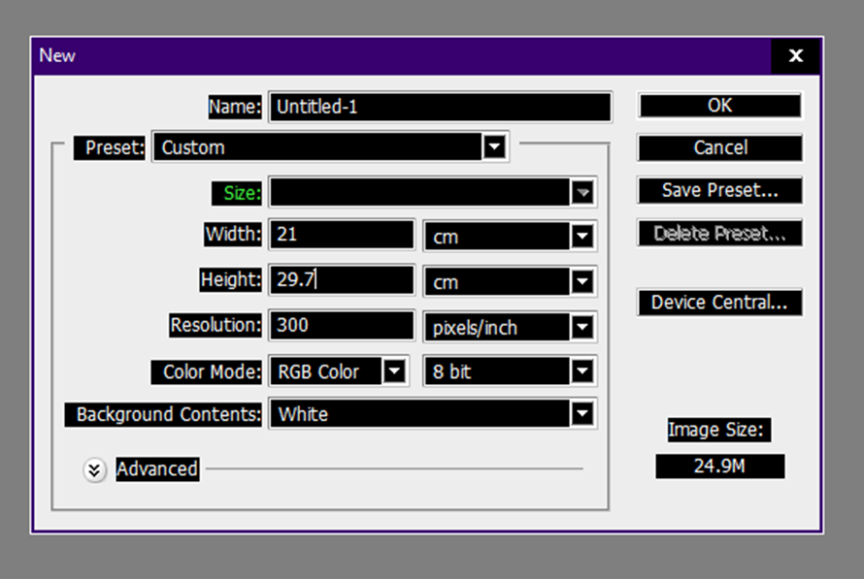The image size is (864, 579).
Task: Open the pixels/inch resolution unit dropdown
Action: (x=510, y=328)
